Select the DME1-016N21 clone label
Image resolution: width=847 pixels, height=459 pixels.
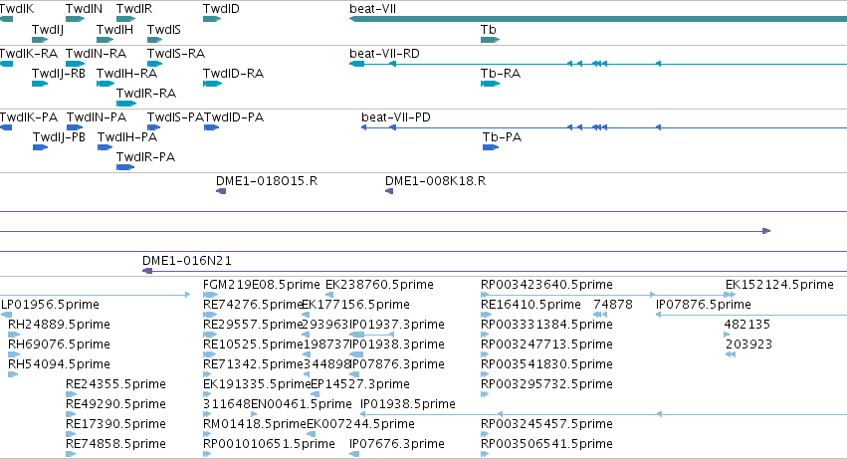[x=187, y=261]
